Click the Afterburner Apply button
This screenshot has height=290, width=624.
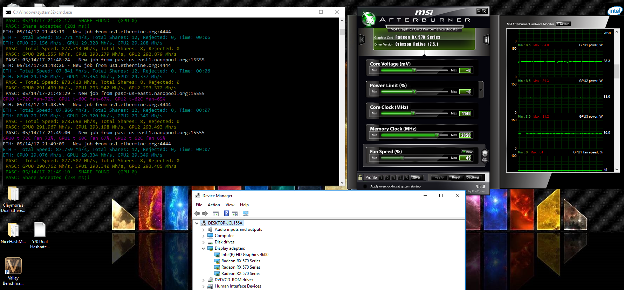tap(439, 177)
